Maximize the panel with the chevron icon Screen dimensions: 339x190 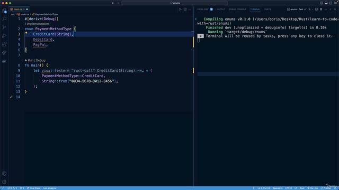[331, 9]
